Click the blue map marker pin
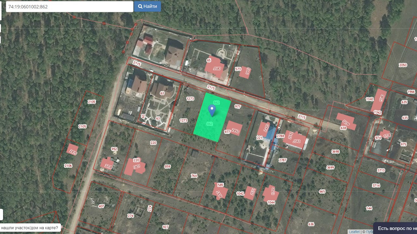Viewport: 417px width, 234px height. [212, 110]
